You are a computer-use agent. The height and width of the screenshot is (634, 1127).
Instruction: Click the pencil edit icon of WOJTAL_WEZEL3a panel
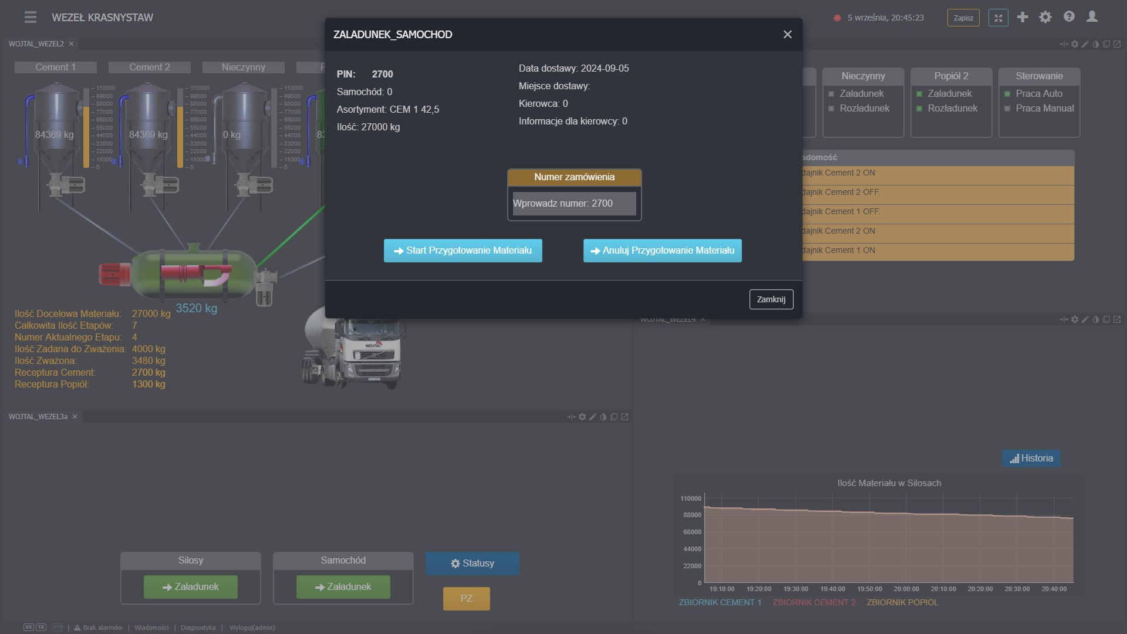pyautogui.click(x=593, y=417)
